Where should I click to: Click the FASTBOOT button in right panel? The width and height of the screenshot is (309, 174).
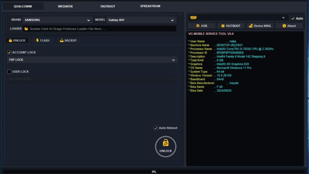click(x=231, y=26)
